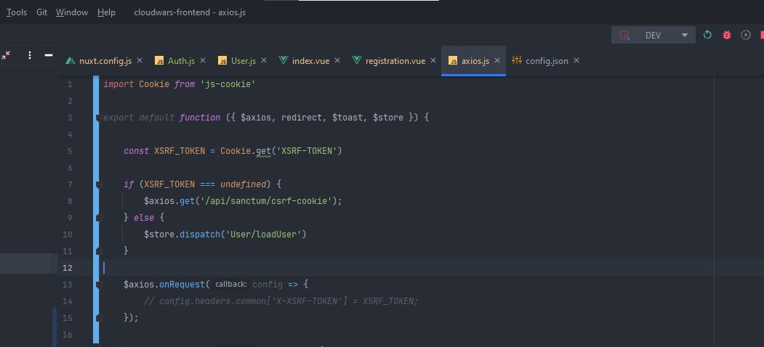Open the Git menu
The image size is (764, 347).
(x=41, y=12)
